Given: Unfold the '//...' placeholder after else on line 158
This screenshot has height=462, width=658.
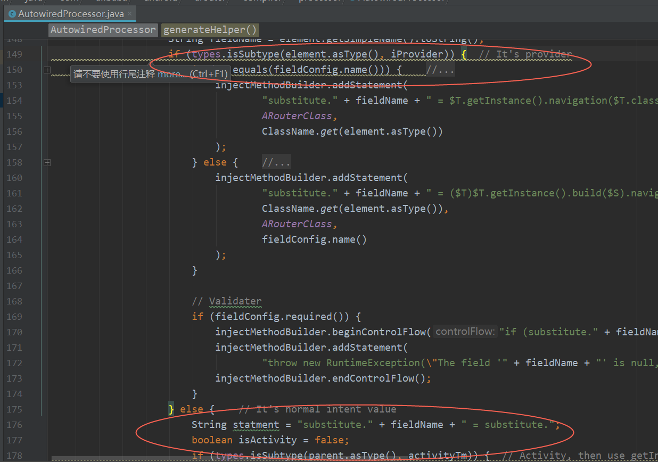Looking at the screenshot, I should (x=276, y=162).
